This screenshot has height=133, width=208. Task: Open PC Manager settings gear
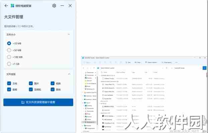coord(54,6)
